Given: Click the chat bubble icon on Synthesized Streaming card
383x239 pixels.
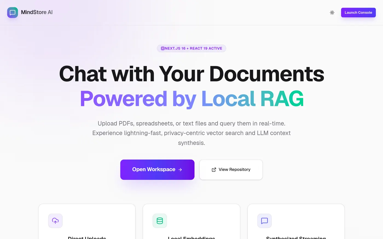Looking at the screenshot, I should [x=265, y=221].
